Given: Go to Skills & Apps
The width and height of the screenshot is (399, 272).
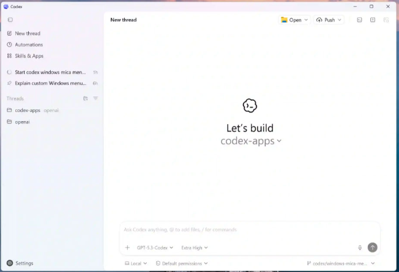Looking at the screenshot, I should pos(25,56).
